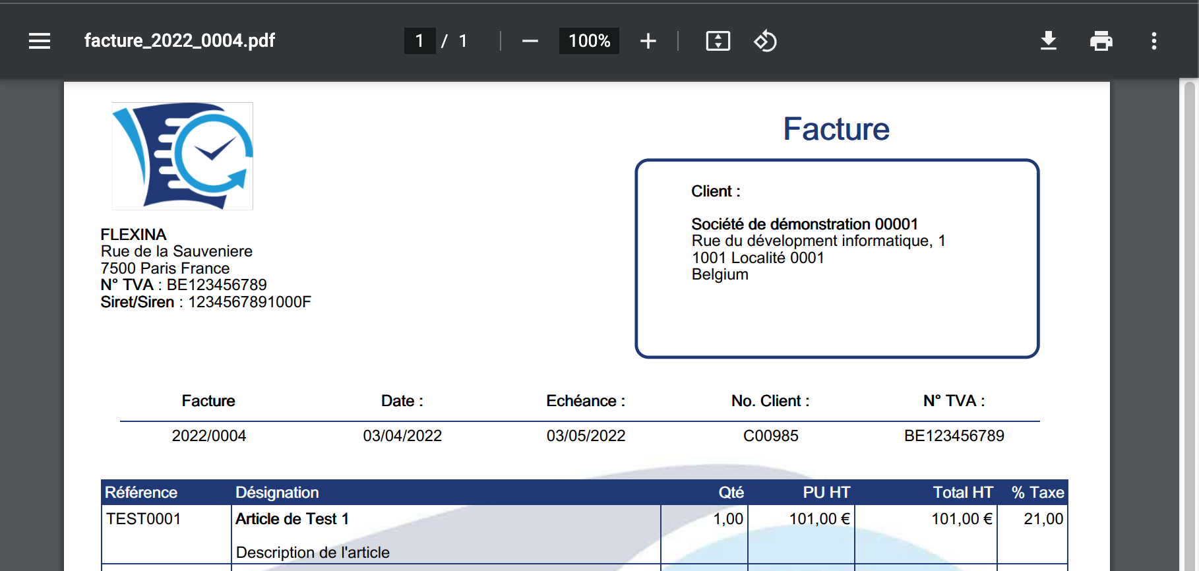1199x571 pixels.
Task: Click the FLEXINA company name
Action: point(133,235)
